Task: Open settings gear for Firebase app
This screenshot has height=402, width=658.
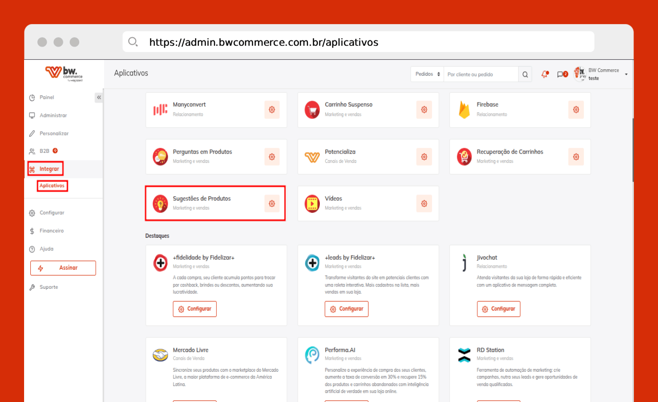Action: pyautogui.click(x=576, y=110)
